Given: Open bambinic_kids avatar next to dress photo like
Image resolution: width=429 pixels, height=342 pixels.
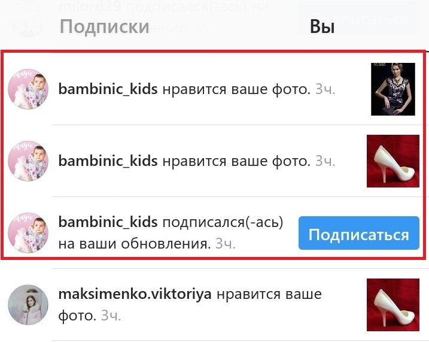Looking at the screenshot, I should (28, 89).
